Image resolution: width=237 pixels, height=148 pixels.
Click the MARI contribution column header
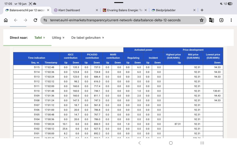113,56
